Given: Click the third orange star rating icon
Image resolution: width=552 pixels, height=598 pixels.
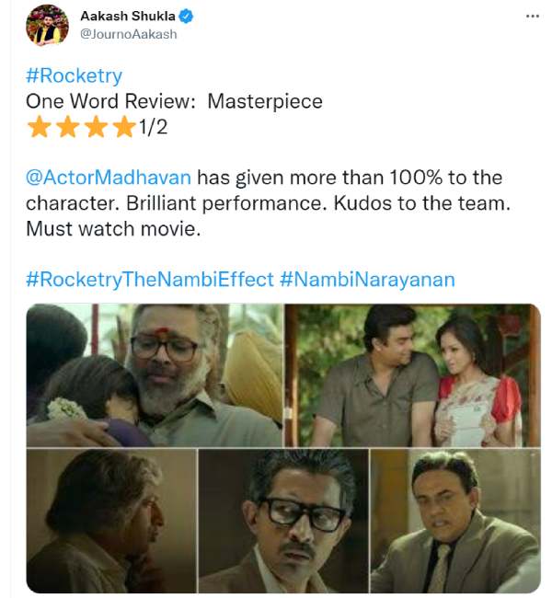Looking at the screenshot, I should 96,127.
